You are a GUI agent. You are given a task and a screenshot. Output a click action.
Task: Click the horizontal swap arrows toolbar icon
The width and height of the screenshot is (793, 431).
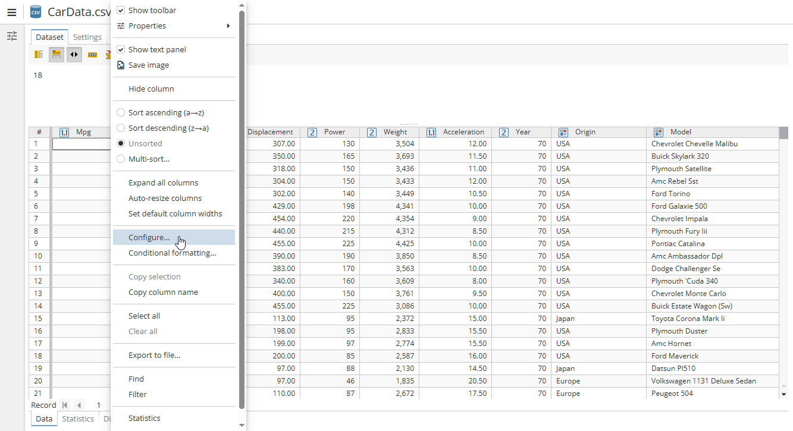pos(73,54)
